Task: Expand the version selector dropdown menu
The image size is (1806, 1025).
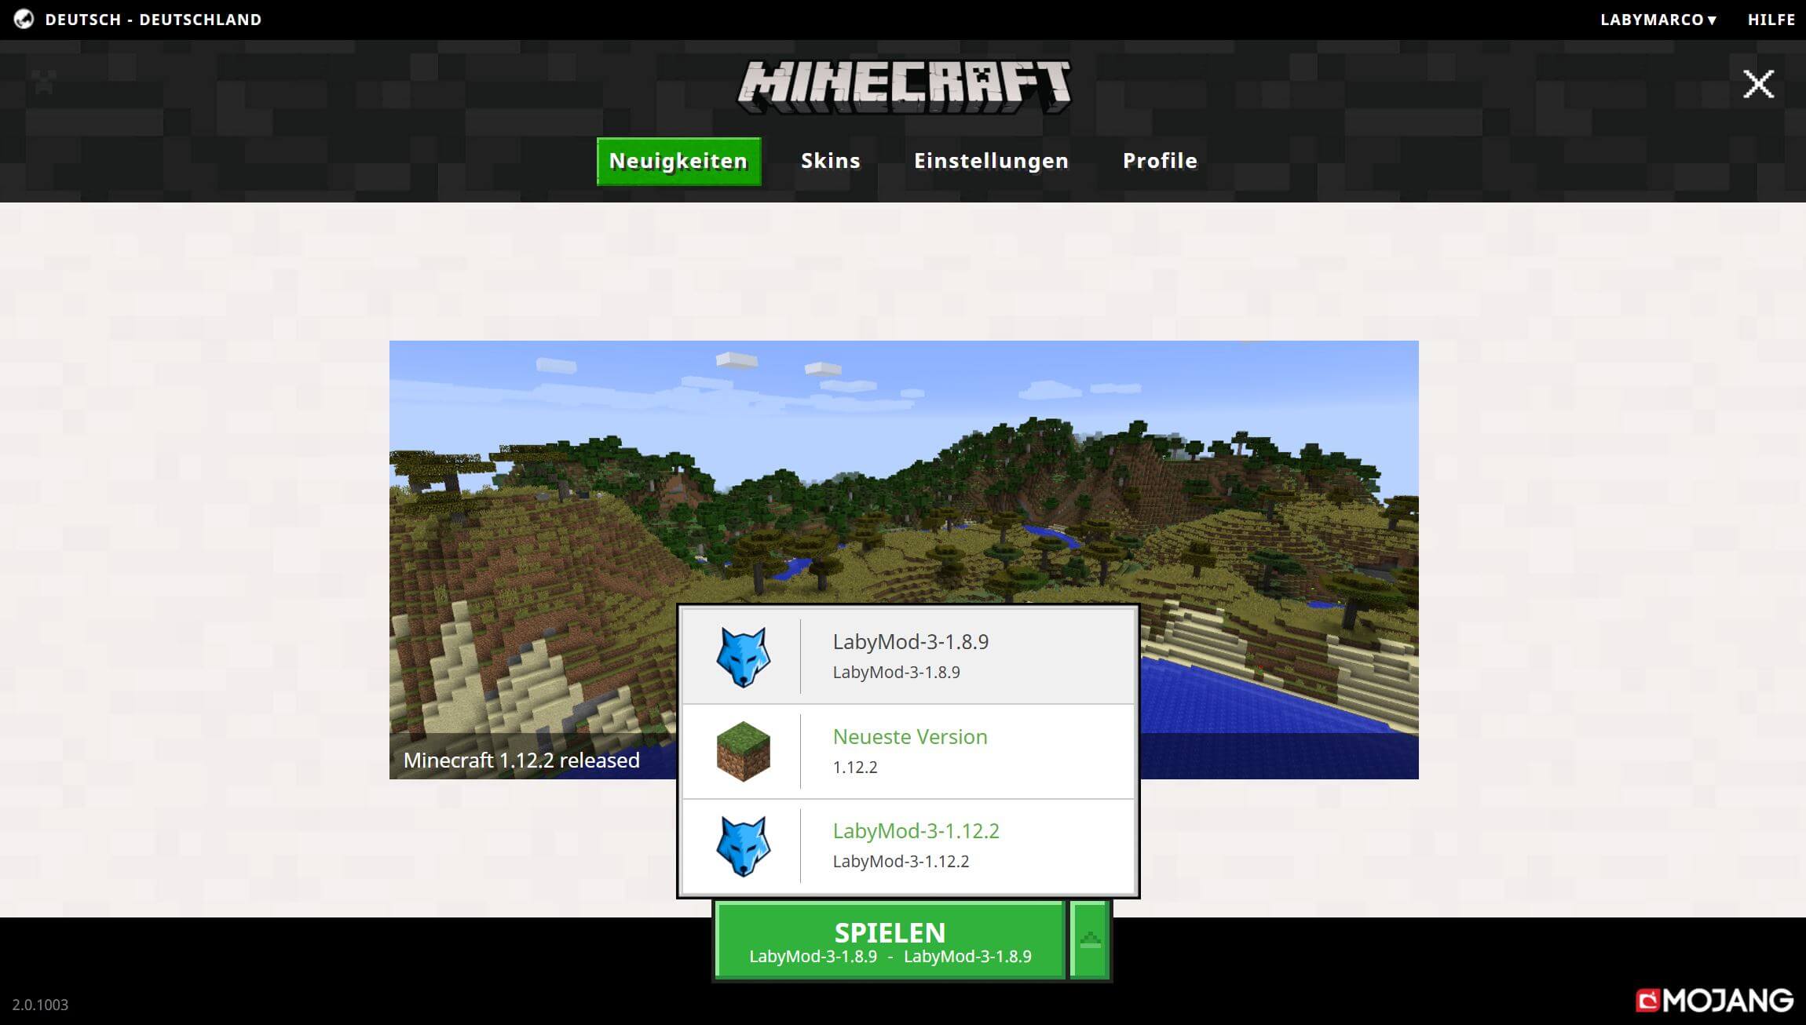Action: 1089,939
